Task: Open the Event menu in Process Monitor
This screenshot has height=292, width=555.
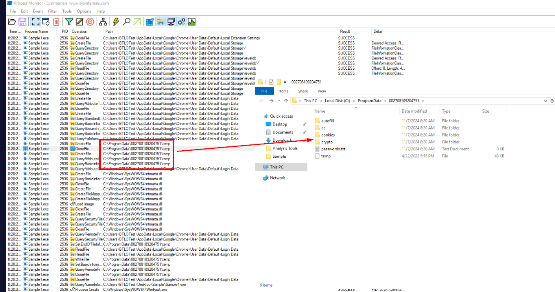Action: tap(38, 11)
